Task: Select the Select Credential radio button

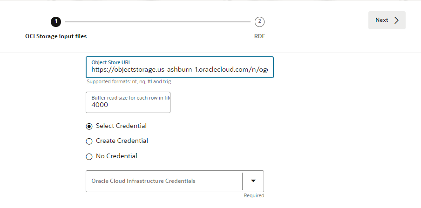Action: click(89, 126)
